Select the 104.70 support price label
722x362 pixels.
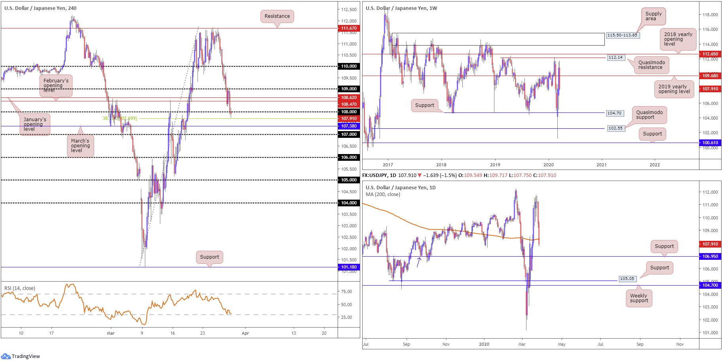click(614, 113)
